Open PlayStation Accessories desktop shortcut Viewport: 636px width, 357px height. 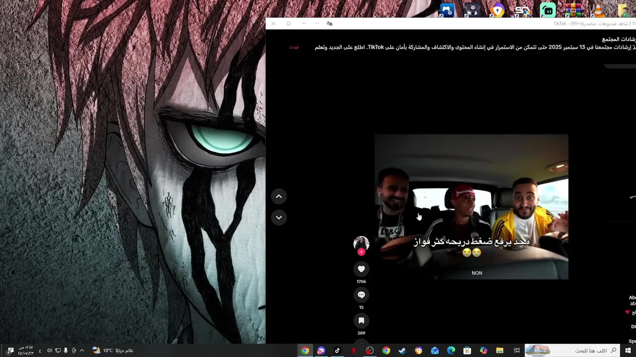pyautogui.click(x=447, y=10)
